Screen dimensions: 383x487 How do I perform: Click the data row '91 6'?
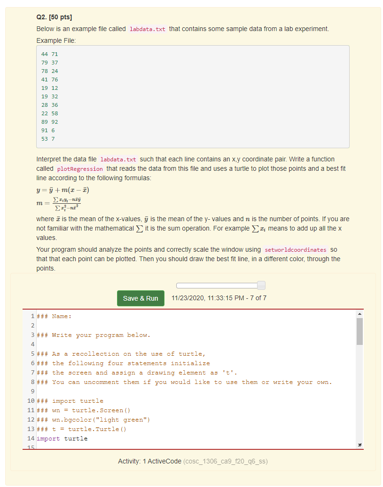tap(48, 130)
